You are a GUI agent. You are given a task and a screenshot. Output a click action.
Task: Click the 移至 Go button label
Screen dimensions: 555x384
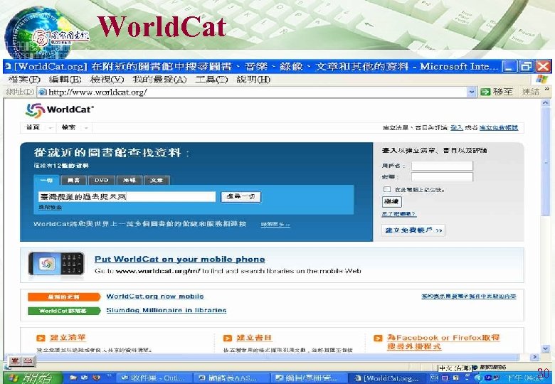pyautogui.click(x=502, y=92)
